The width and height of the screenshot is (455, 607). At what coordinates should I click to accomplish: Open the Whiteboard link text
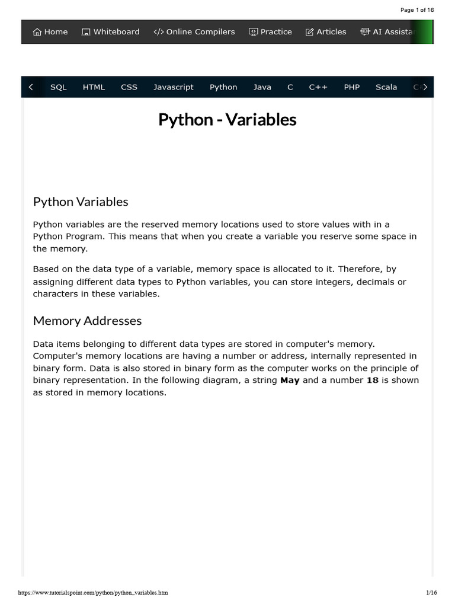pos(117,32)
